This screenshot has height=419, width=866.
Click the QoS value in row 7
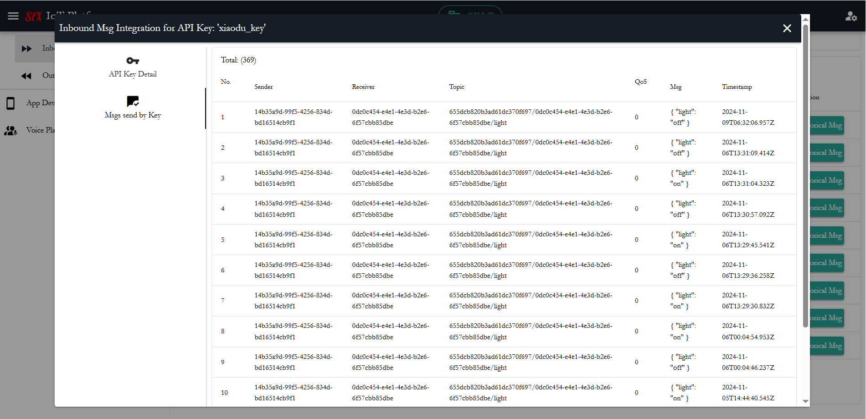click(636, 301)
